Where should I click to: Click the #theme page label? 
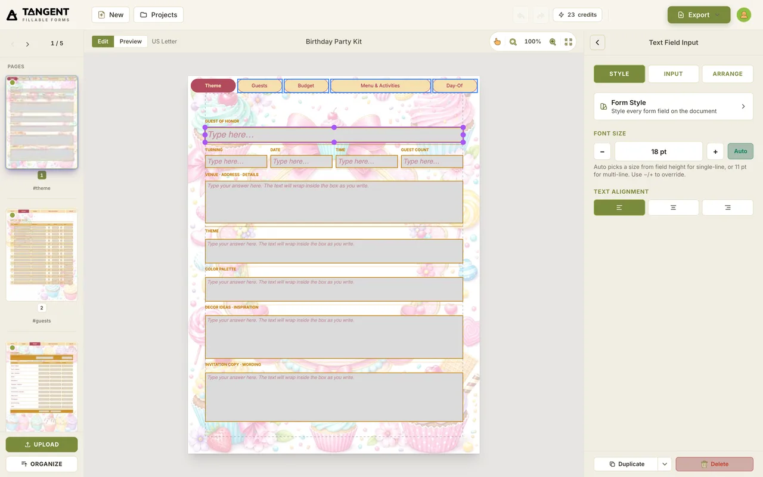pyautogui.click(x=42, y=188)
